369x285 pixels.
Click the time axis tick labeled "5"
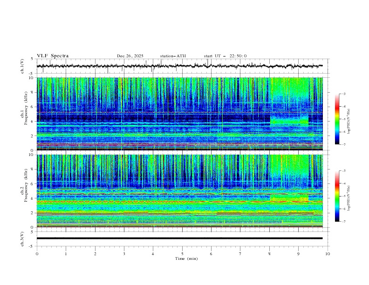pos(182,254)
